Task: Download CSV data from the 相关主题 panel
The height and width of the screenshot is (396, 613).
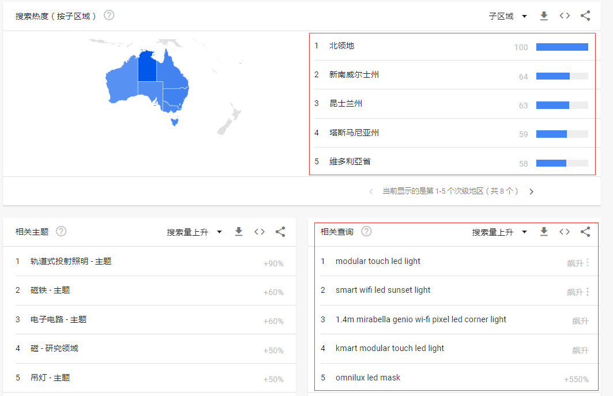Action: (238, 232)
